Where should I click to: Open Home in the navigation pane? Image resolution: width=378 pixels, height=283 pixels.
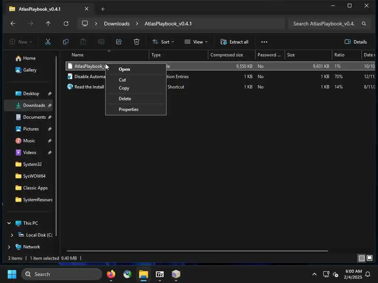pyautogui.click(x=29, y=58)
